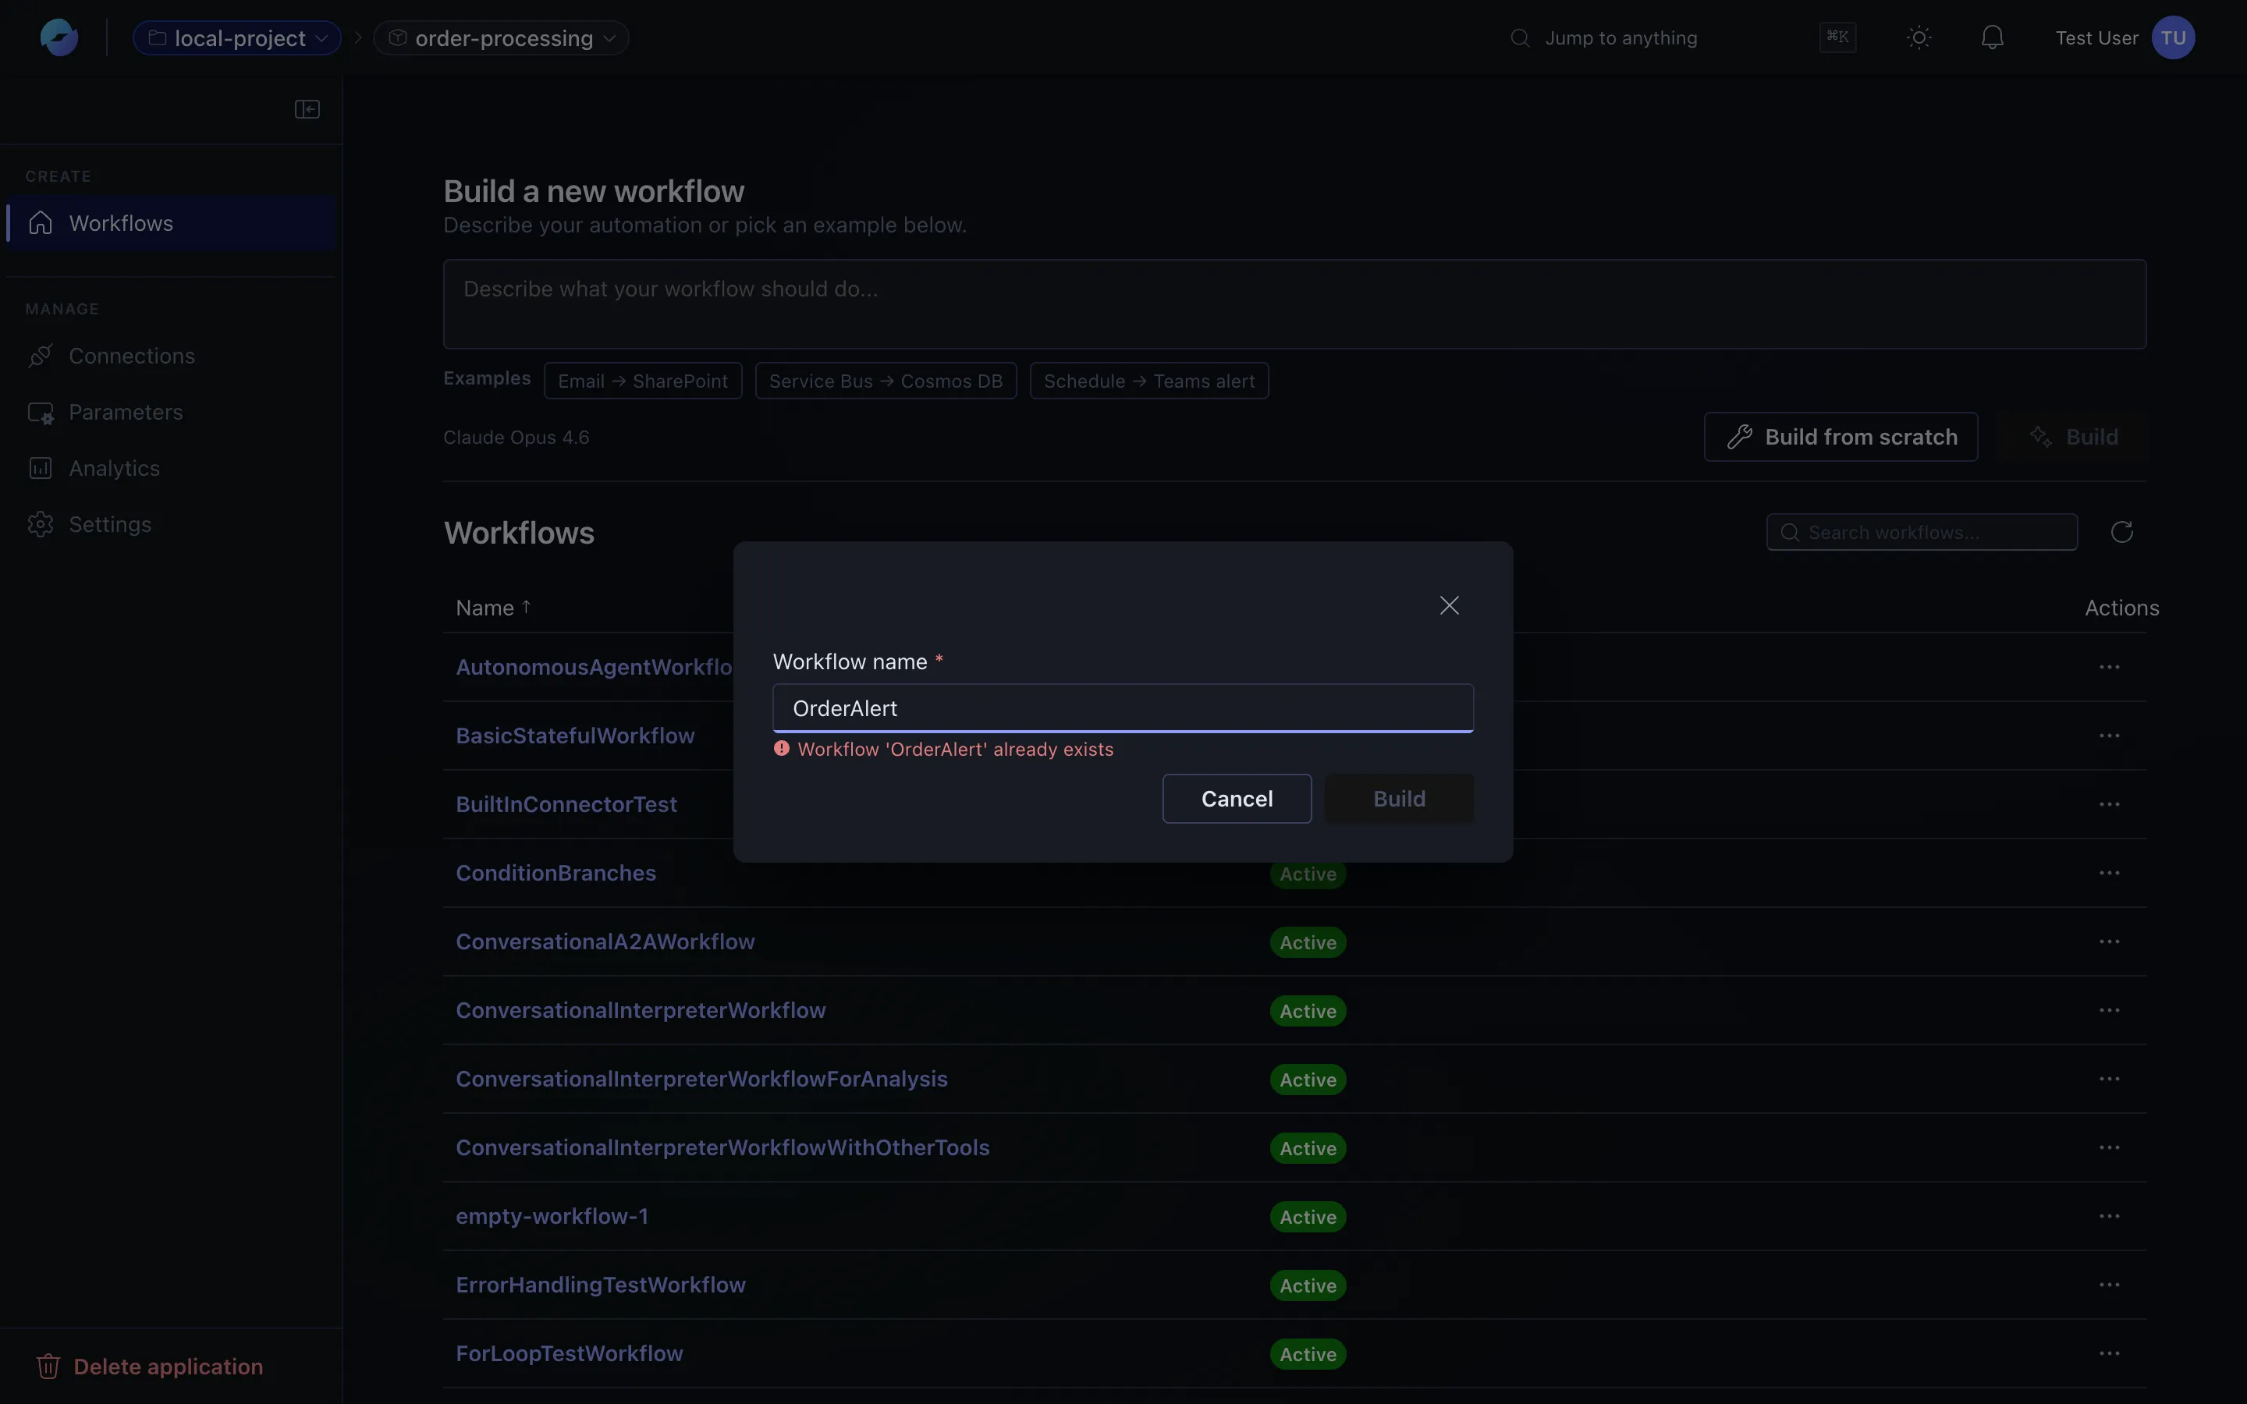Click the sparkle Build button beside Build from scratch
The height and width of the screenshot is (1404, 2247).
coord(2073,437)
